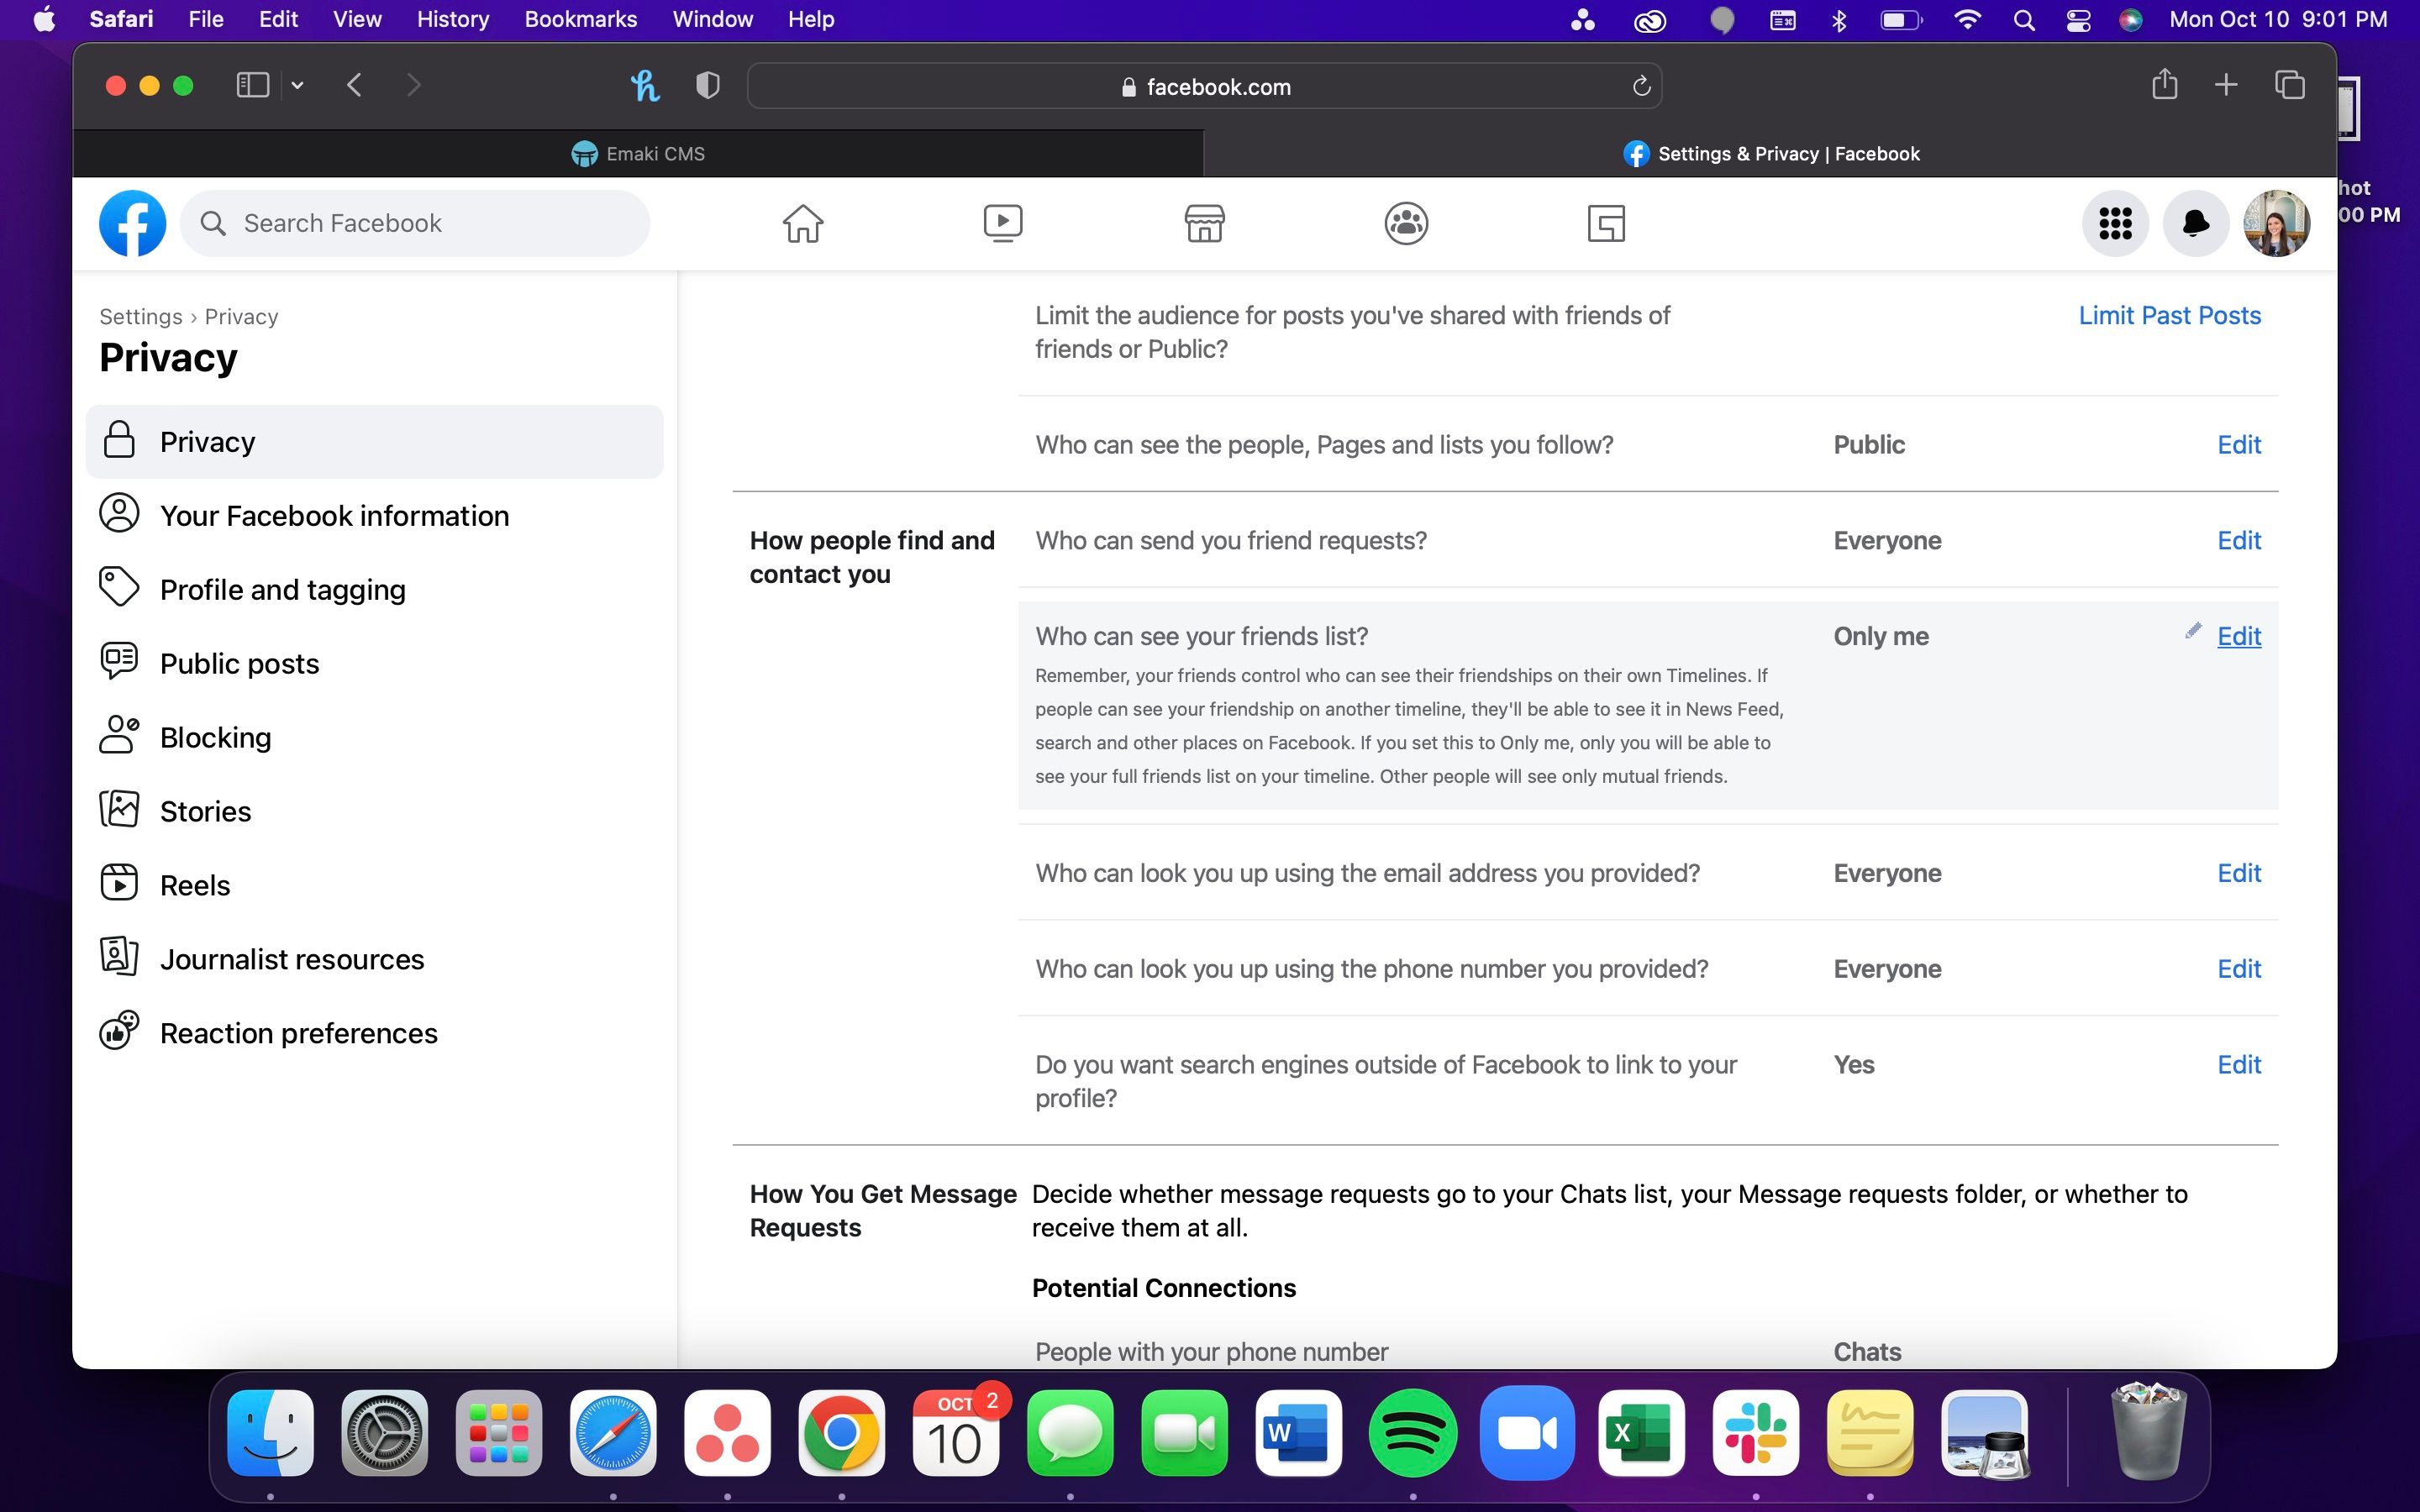Open Reels settings section
This screenshot has width=2420, height=1512.
pyautogui.click(x=195, y=883)
